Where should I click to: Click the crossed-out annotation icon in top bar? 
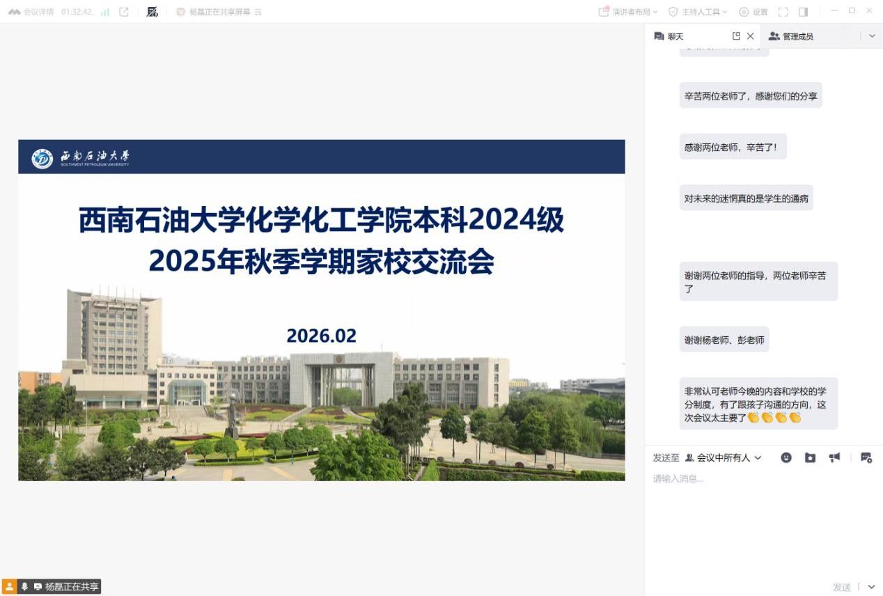153,12
